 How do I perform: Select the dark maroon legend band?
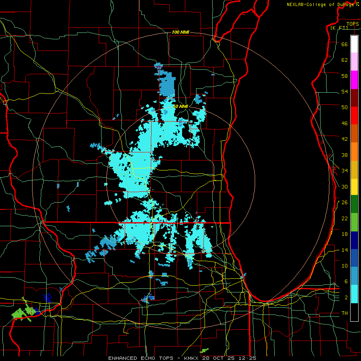tap(354, 97)
